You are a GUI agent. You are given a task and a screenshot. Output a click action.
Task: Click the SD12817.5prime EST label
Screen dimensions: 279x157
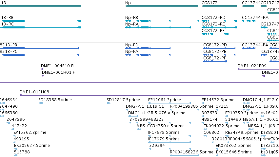tap(123, 100)
